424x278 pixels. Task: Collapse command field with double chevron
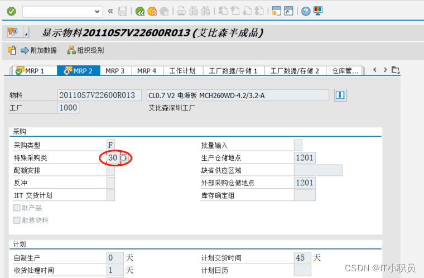[110, 11]
